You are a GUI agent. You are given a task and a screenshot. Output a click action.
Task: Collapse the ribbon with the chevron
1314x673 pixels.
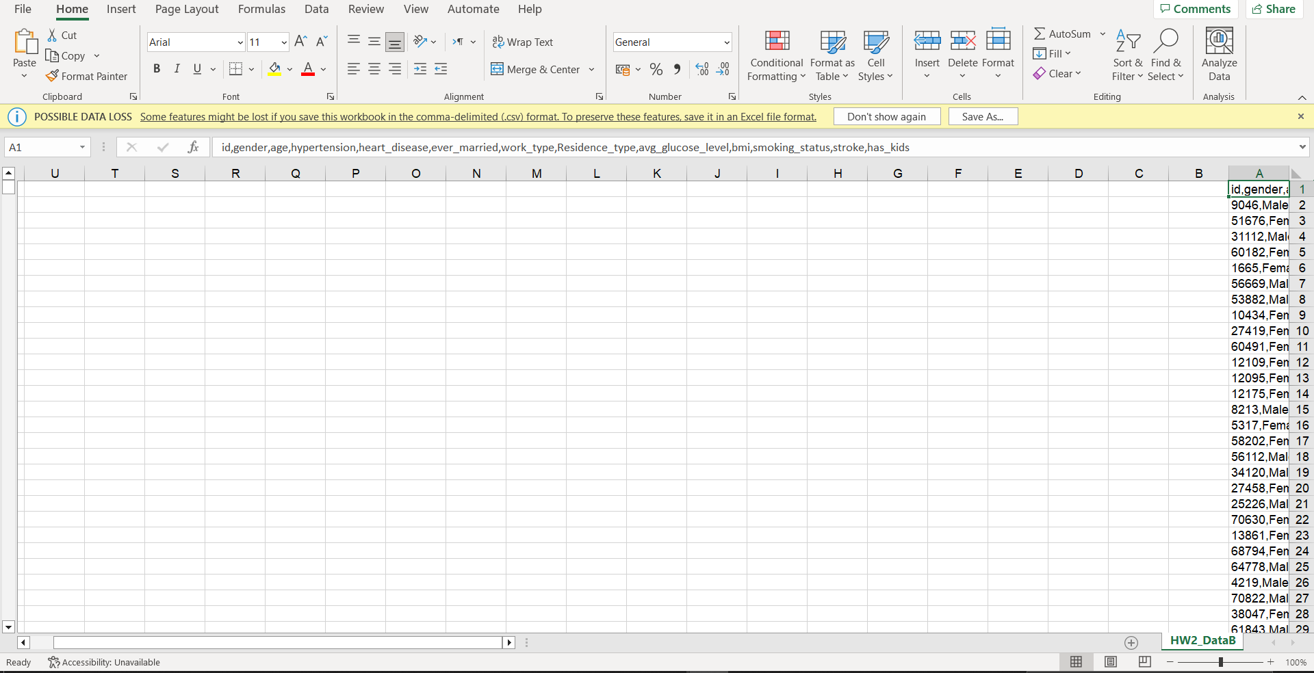click(1302, 98)
